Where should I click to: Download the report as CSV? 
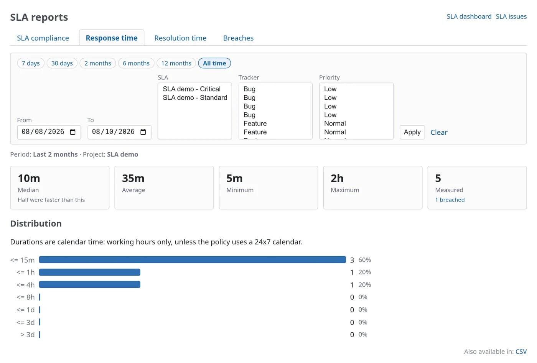pyautogui.click(x=521, y=351)
